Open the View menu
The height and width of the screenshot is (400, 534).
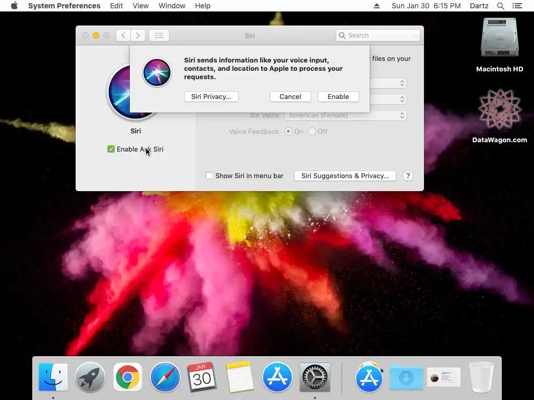pos(141,6)
